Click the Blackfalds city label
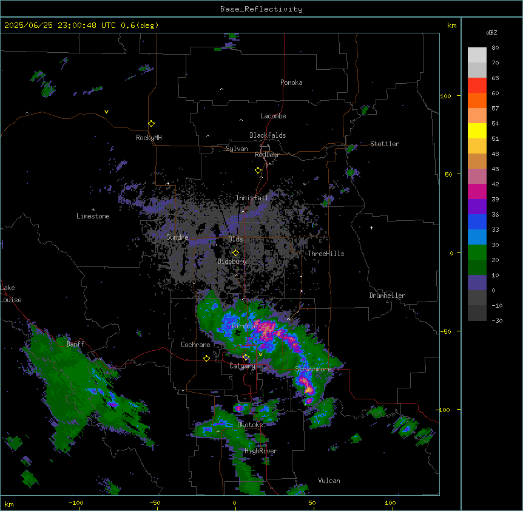523x511 pixels. (x=268, y=135)
